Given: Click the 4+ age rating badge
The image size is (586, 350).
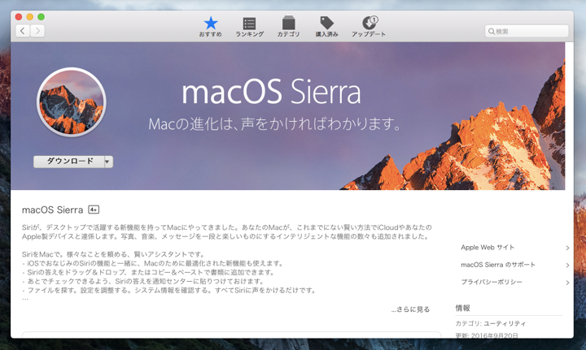Looking at the screenshot, I should [x=94, y=210].
